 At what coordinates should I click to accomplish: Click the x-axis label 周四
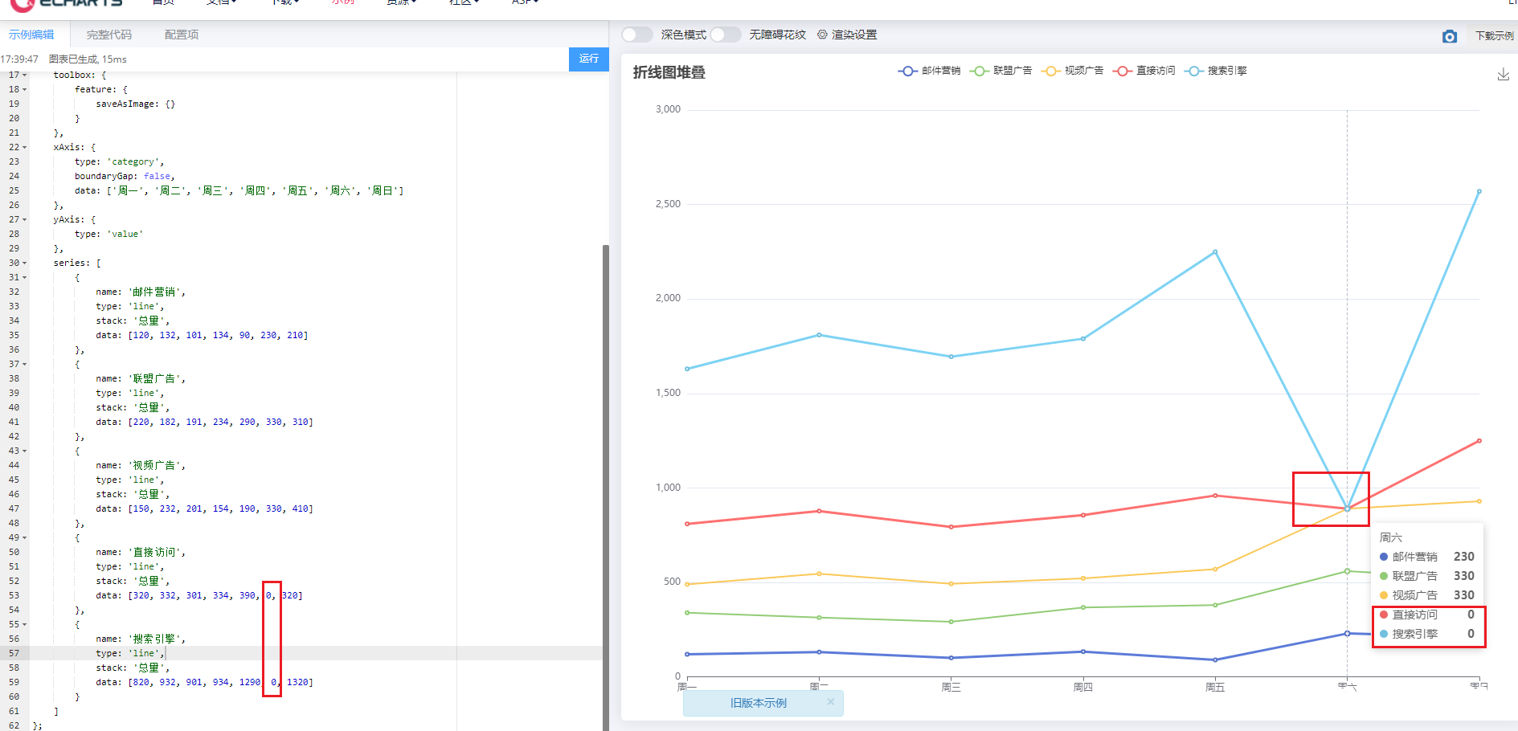[x=1083, y=687]
